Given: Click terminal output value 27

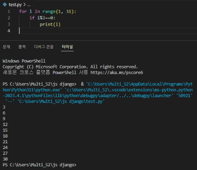Looking at the screenshot, I should [x=5, y=153].
